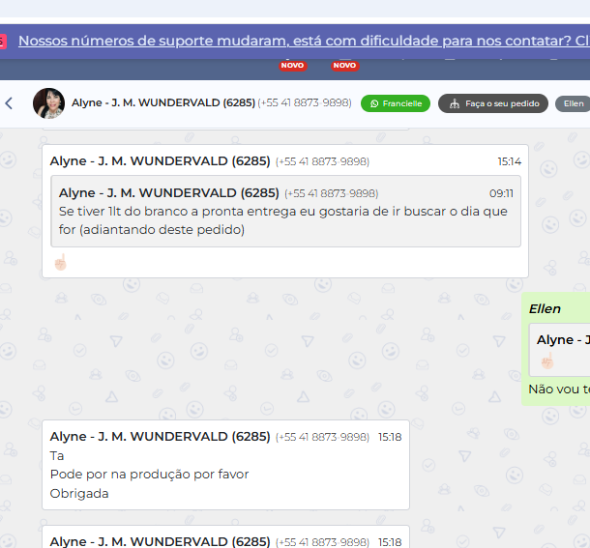Image resolution: width=590 pixels, height=548 pixels.
Task: Click pointing finger emoji in 15:14 message
Action: (x=60, y=262)
